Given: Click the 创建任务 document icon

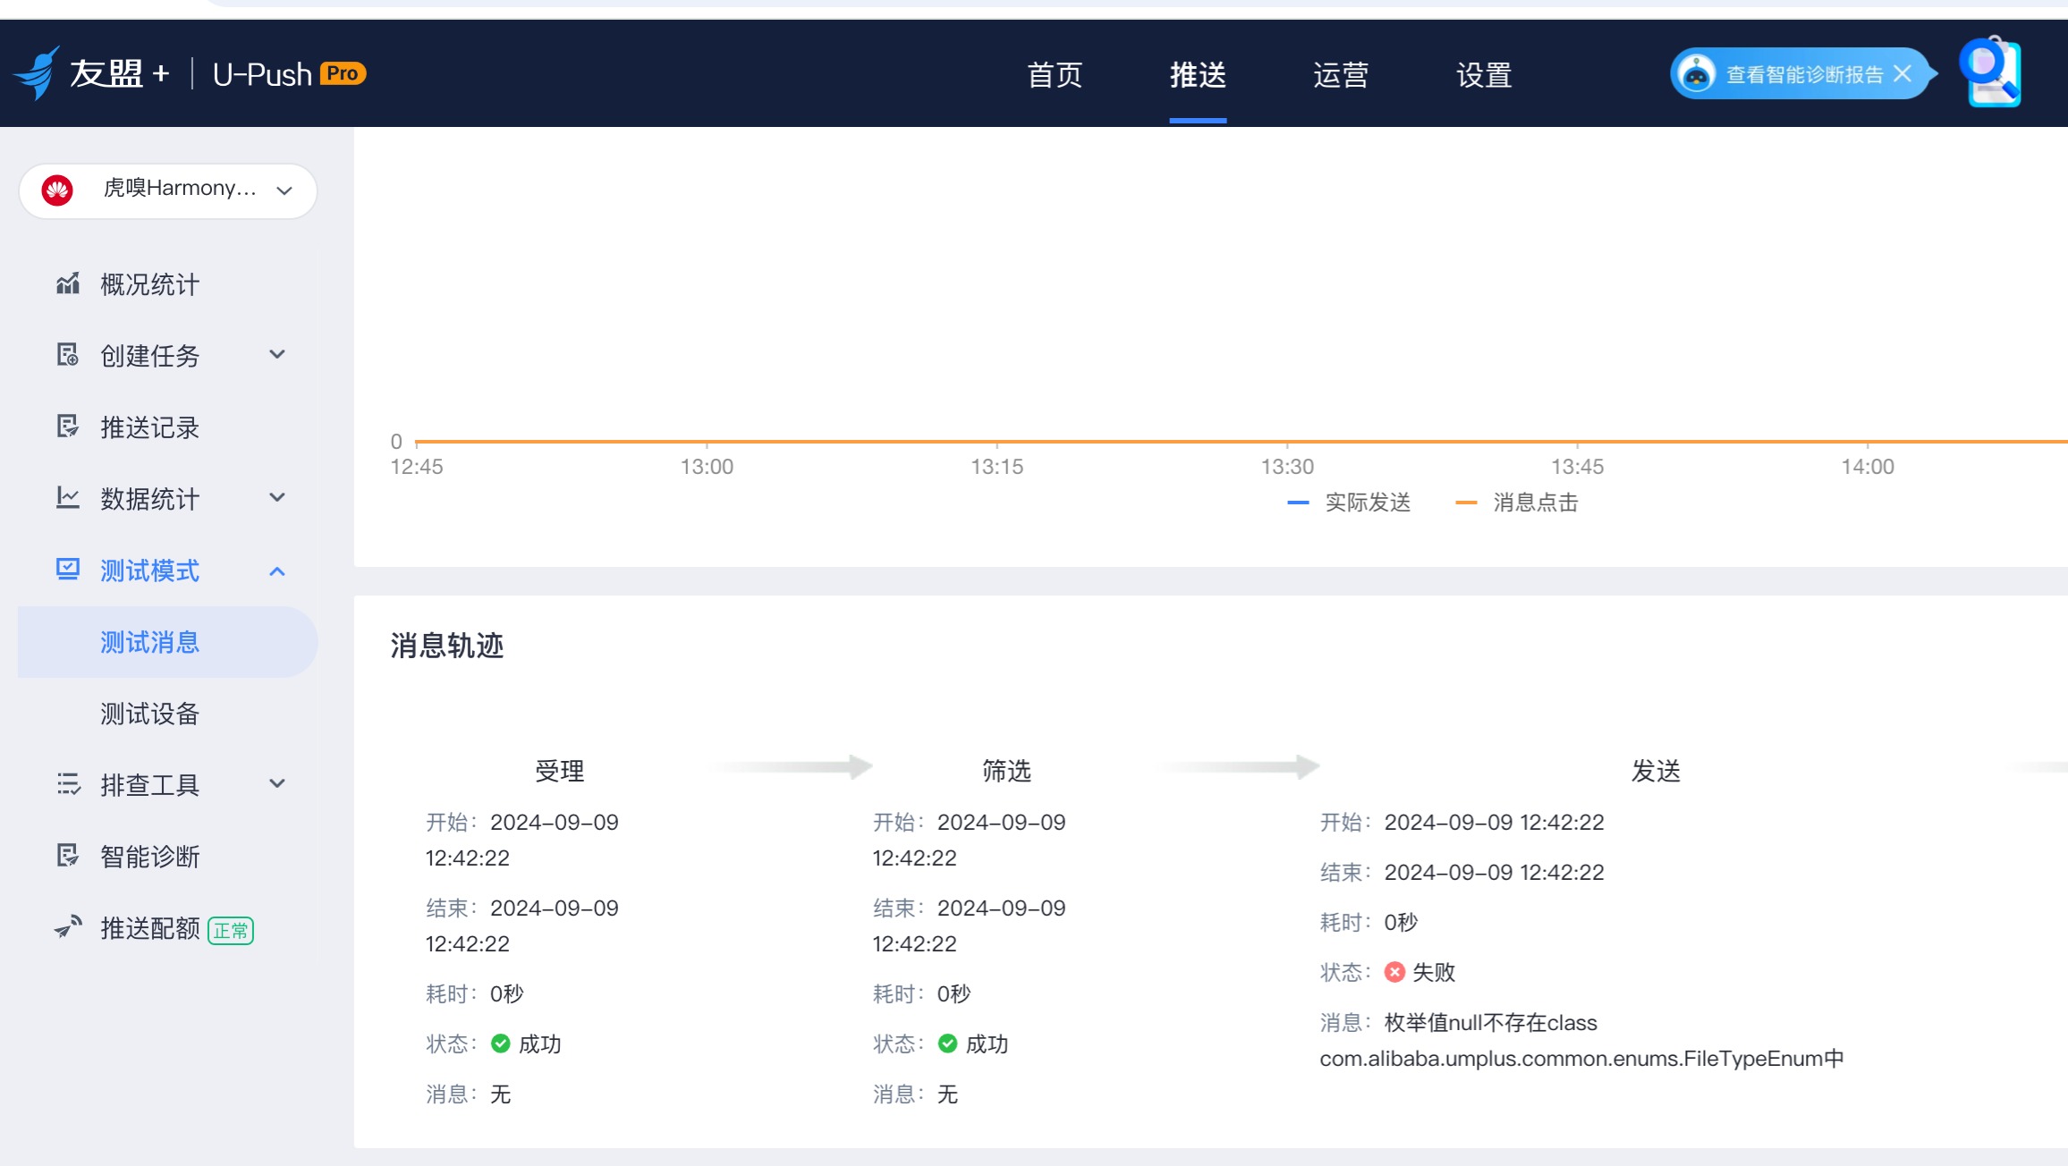Looking at the screenshot, I should 68,355.
